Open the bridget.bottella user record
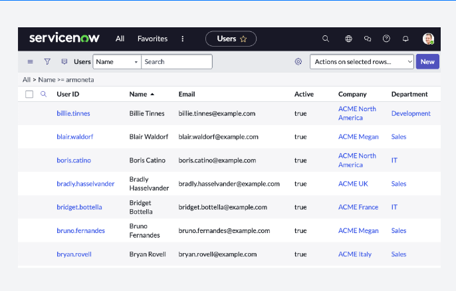Screen dimensions: 456x291 coord(79,207)
